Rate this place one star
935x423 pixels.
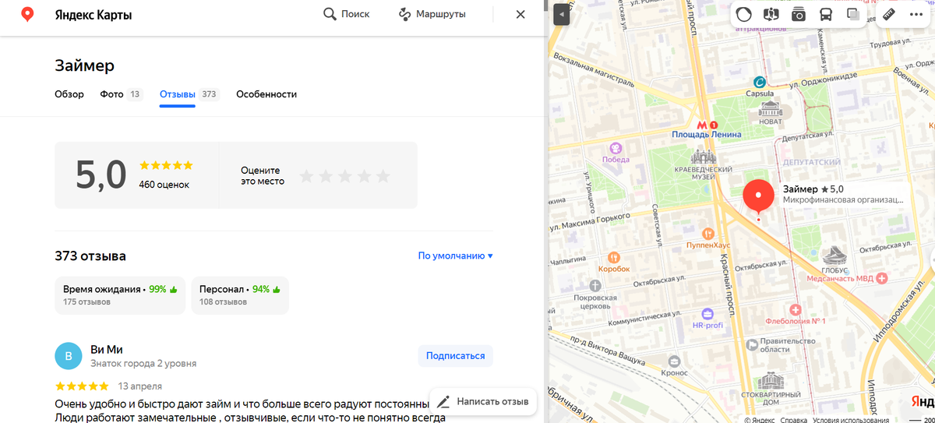pyautogui.click(x=307, y=176)
